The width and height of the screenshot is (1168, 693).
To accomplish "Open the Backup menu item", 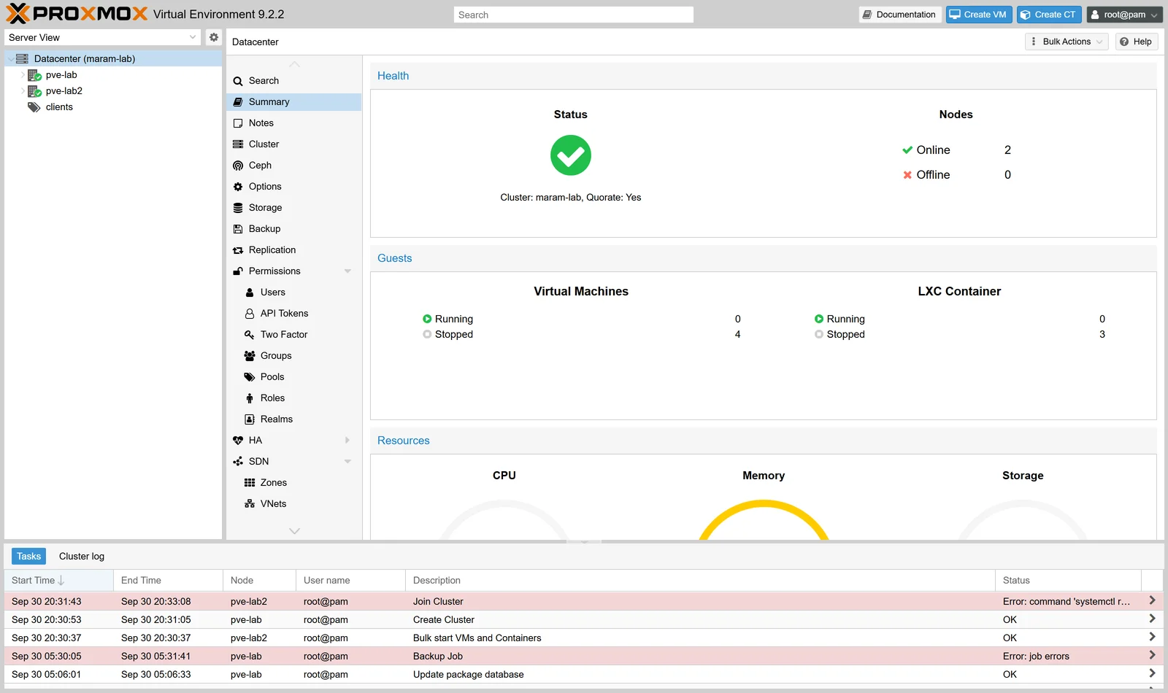I will pos(294,229).
